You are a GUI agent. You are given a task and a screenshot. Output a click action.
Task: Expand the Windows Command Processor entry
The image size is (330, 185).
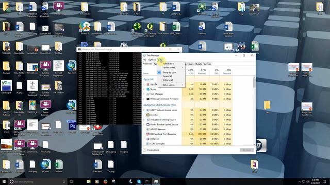click(144, 99)
